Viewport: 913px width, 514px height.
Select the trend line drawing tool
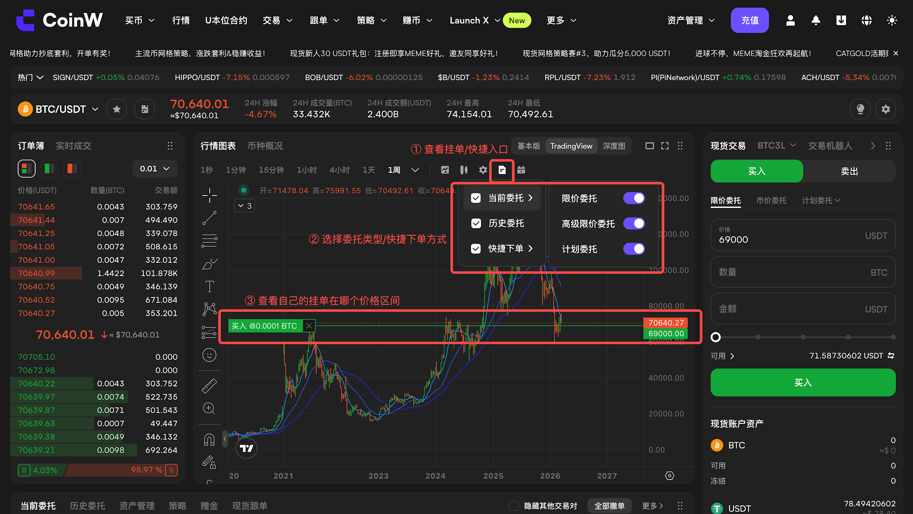(x=209, y=218)
